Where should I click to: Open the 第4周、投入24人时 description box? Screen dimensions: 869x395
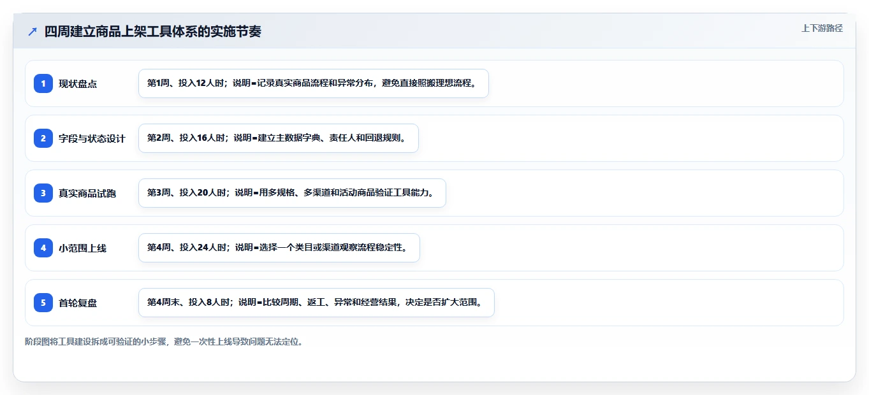tap(279, 248)
